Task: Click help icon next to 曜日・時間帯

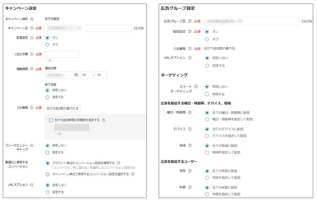Action: pyautogui.click(x=190, y=112)
